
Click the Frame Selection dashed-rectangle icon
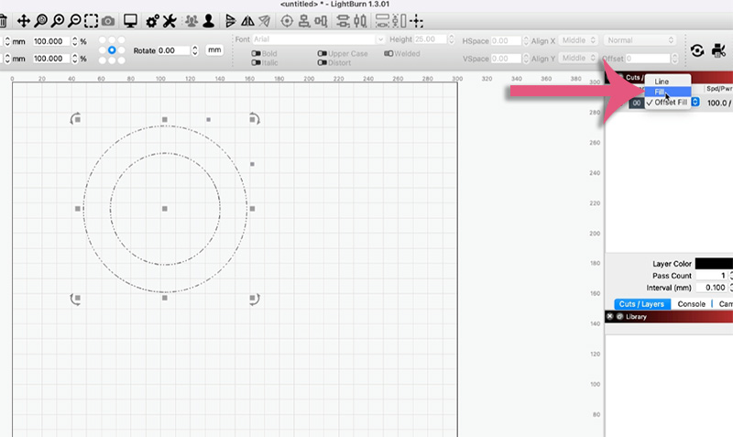[x=91, y=19]
